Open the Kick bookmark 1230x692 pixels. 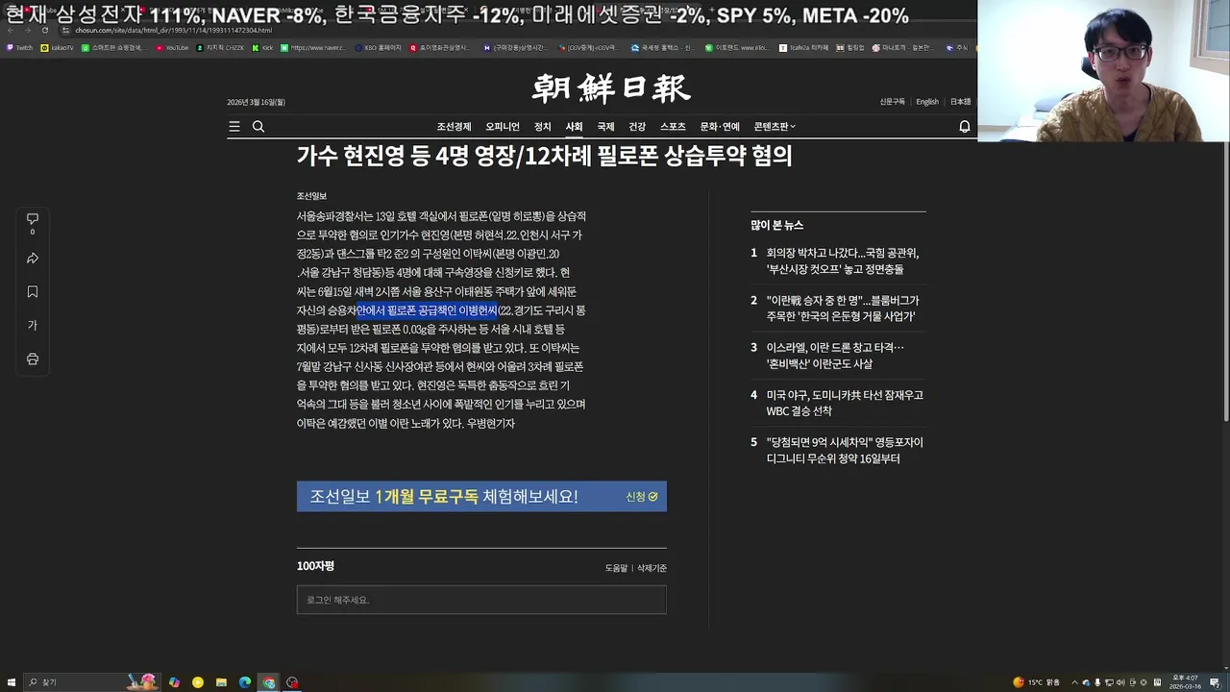point(263,47)
